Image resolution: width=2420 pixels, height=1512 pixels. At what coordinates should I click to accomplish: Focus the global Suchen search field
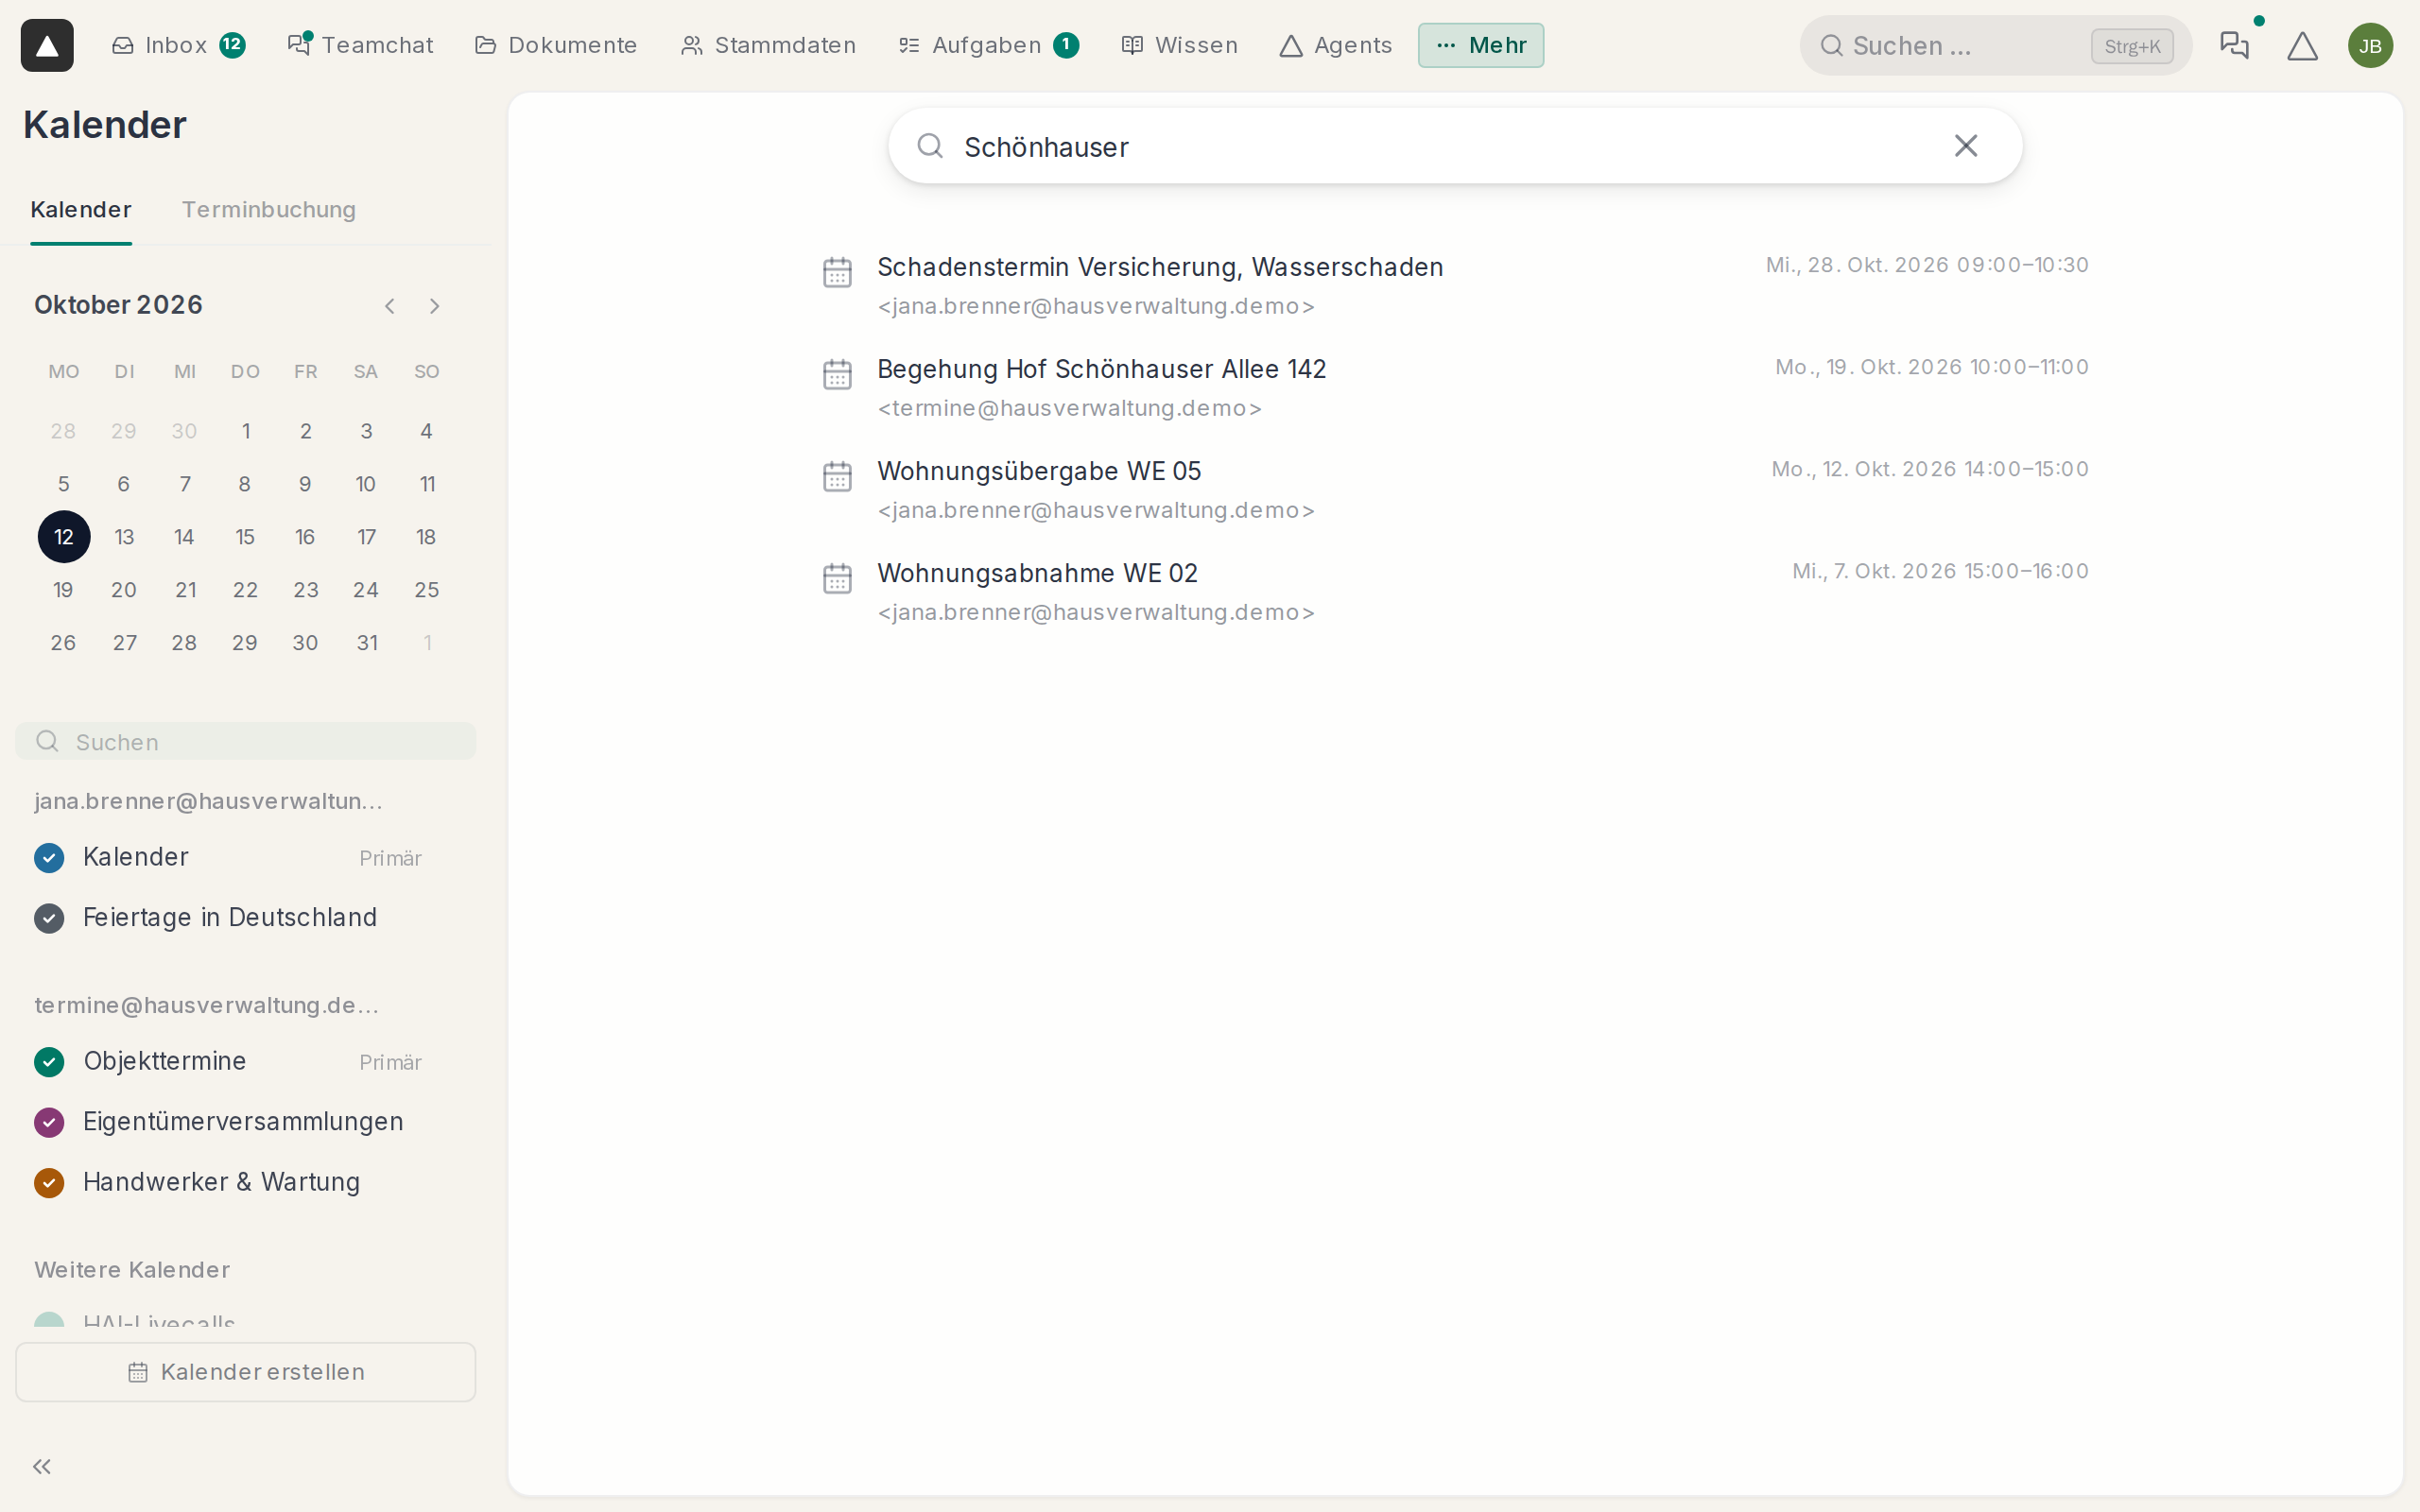pyautogui.click(x=1995, y=45)
